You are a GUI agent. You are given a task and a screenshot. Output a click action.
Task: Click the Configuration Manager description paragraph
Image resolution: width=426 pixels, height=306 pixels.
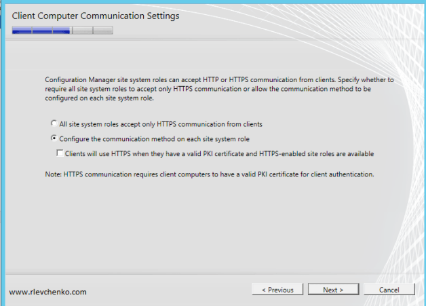(x=218, y=89)
